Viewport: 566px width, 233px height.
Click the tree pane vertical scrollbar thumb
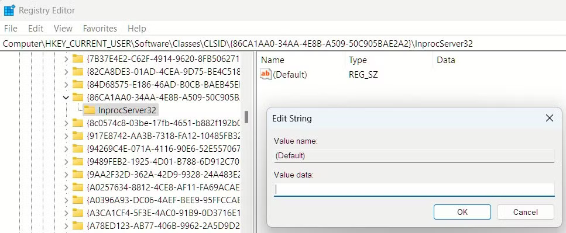(x=246, y=117)
